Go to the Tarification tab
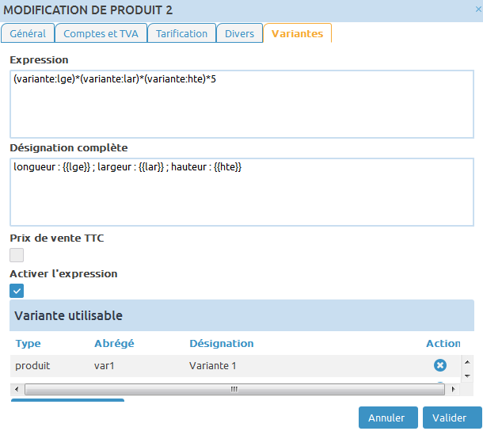 [182, 33]
